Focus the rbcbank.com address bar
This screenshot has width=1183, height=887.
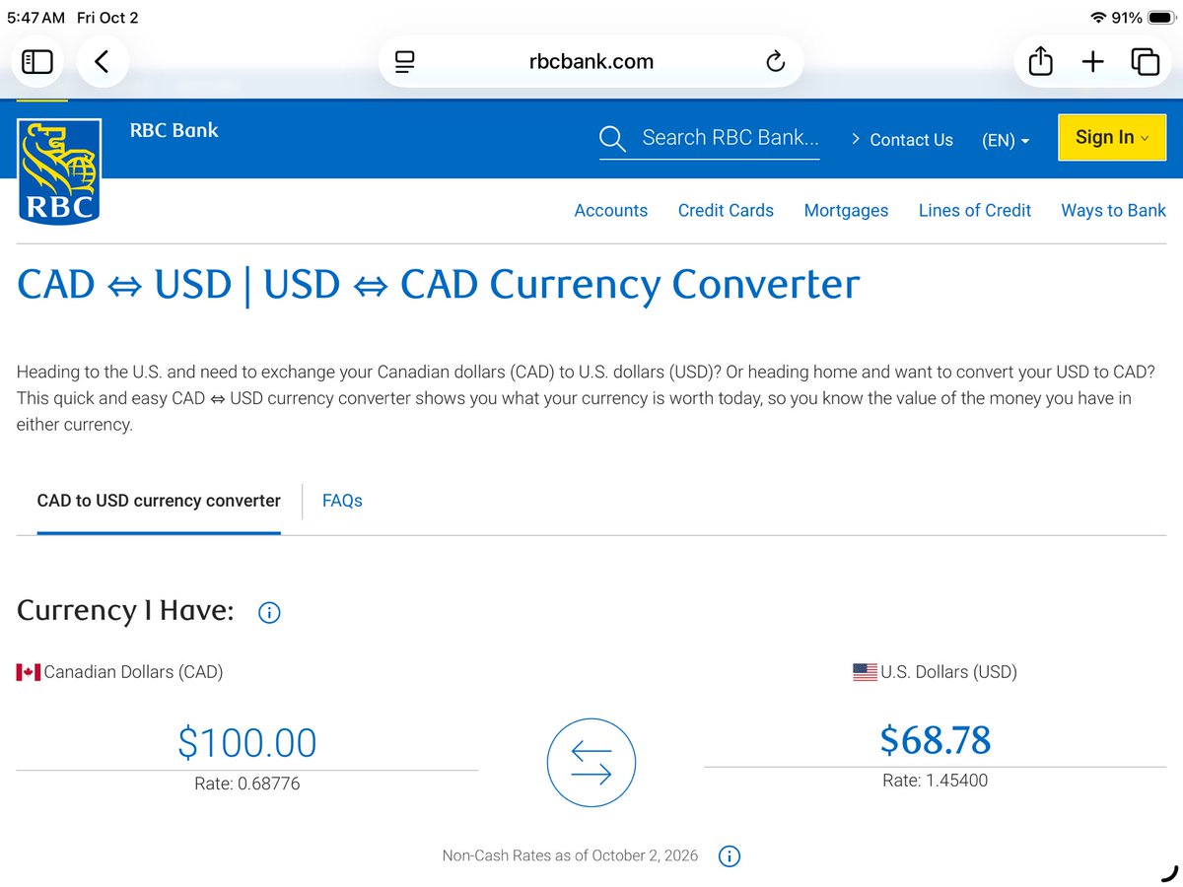click(591, 62)
